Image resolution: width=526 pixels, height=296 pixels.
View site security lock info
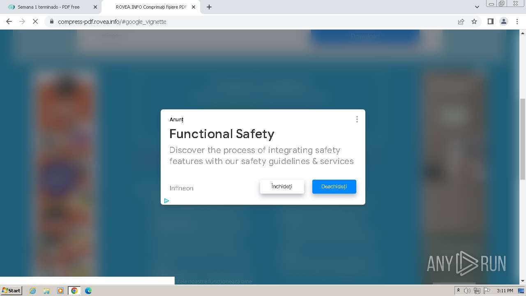[x=52, y=21]
